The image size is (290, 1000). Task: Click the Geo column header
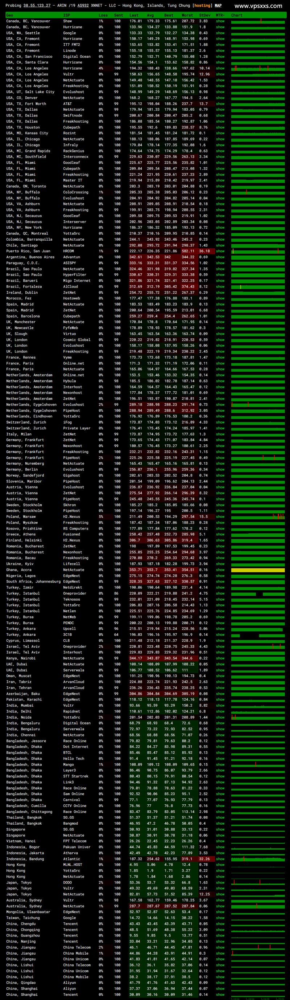[10, 15]
